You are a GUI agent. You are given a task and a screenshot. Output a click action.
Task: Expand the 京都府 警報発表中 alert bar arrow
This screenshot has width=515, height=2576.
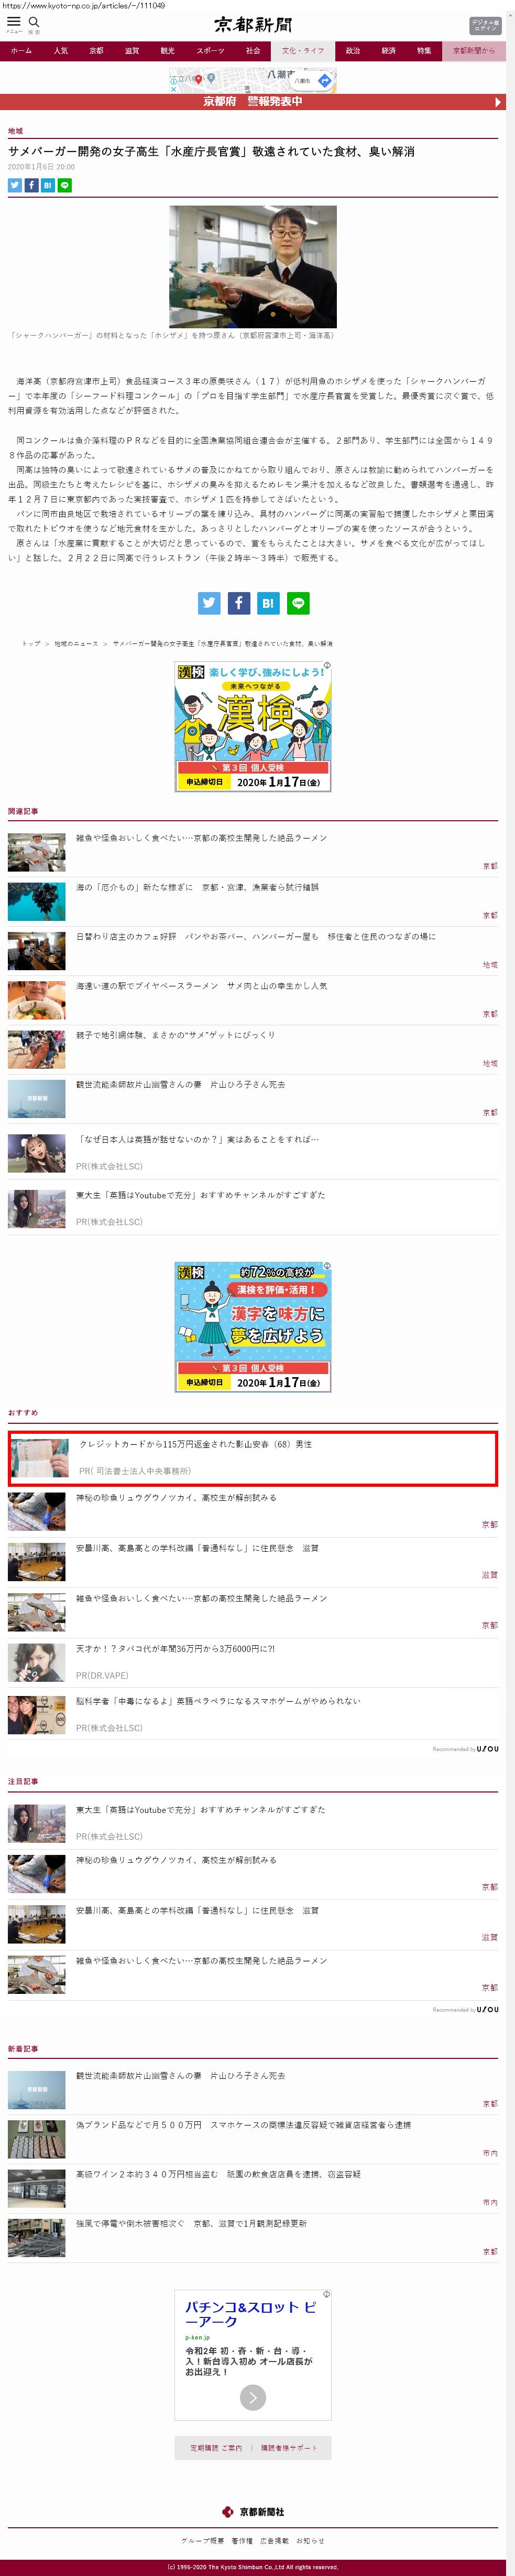pos(497,102)
